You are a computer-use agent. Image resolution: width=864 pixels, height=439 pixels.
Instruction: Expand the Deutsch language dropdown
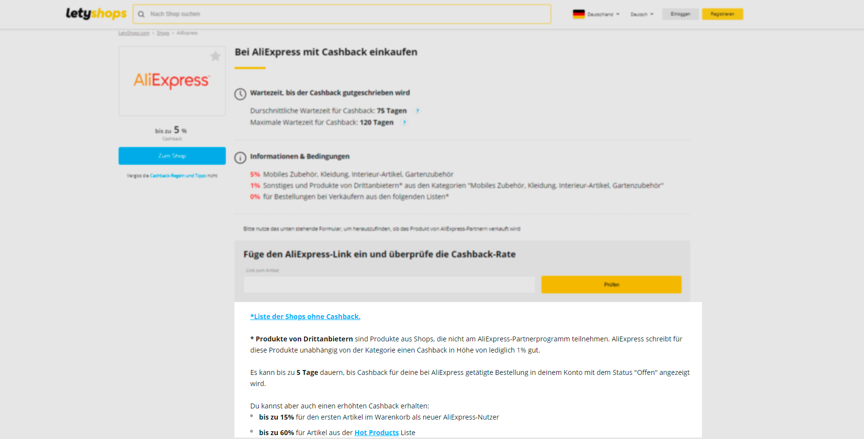coord(642,14)
